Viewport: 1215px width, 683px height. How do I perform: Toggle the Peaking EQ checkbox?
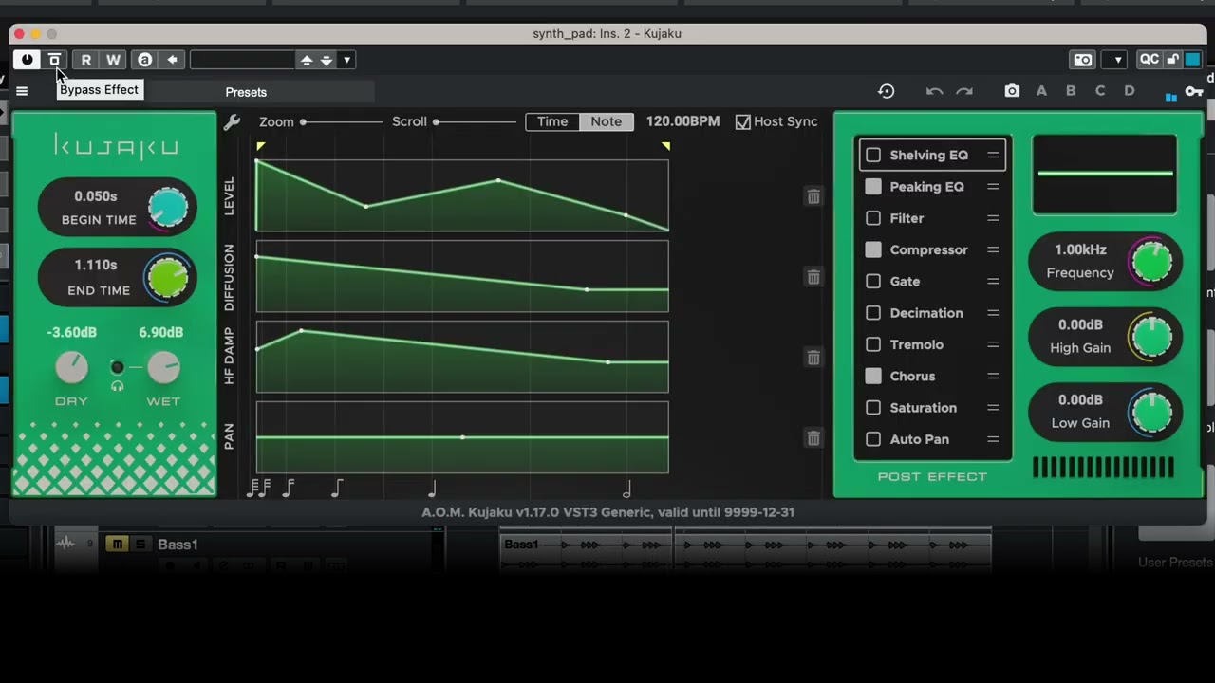pyautogui.click(x=873, y=187)
